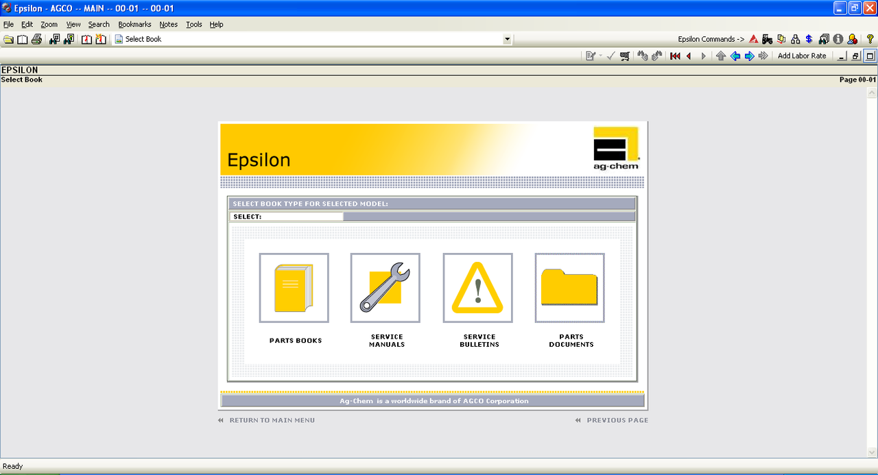Viewport: 878px width, 475px height.
Task: Click the colored shapes user icon
Action: [x=852, y=39]
